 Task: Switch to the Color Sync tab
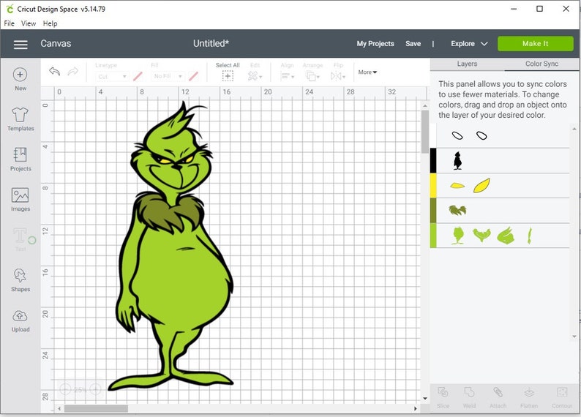click(541, 64)
